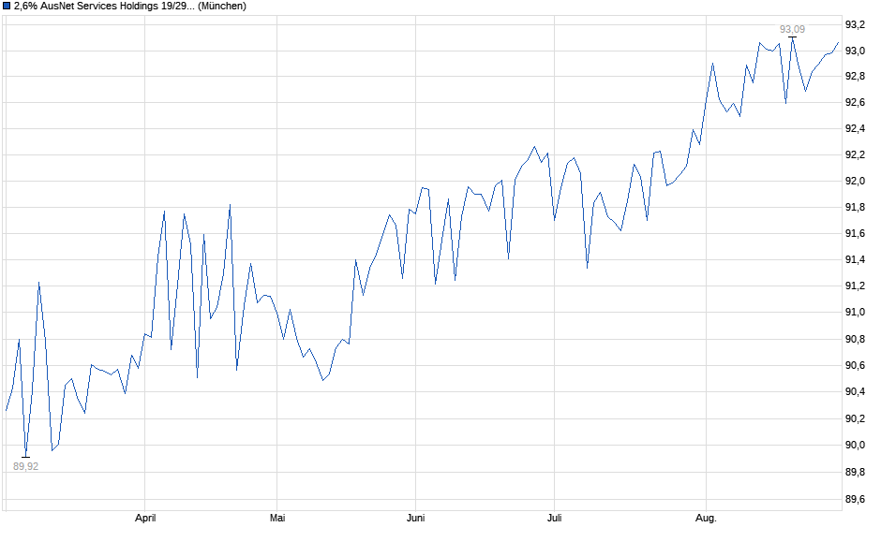Viewport: 881px width, 542px height.
Task: Click the low marker label '89,92'
Action: click(26, 466)
